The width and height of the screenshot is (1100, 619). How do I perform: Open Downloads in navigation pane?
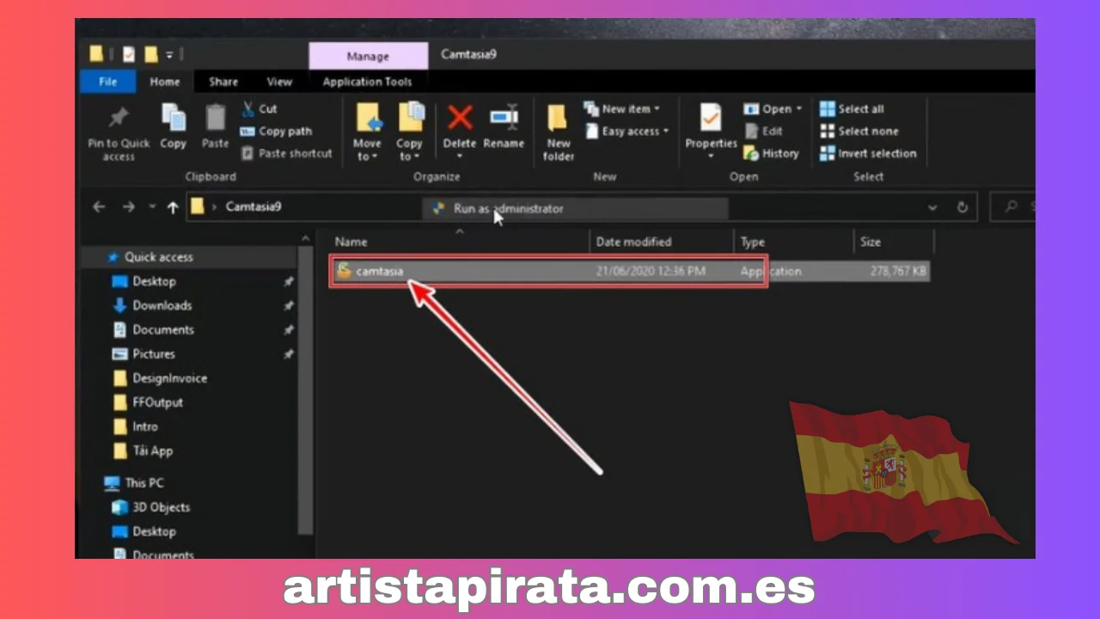pyautogui.click(x=162, y=305)
